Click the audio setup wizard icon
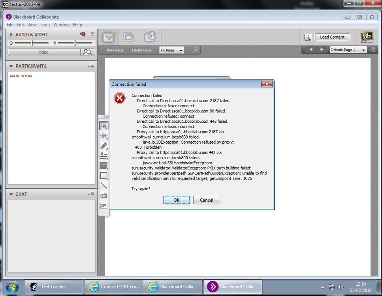 83,34
